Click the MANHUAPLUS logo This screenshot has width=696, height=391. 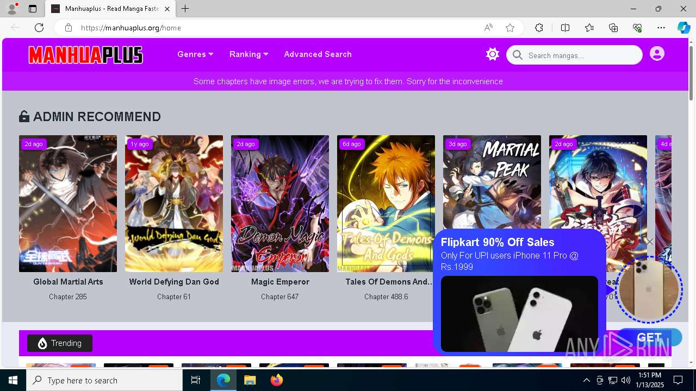point(85,55)
